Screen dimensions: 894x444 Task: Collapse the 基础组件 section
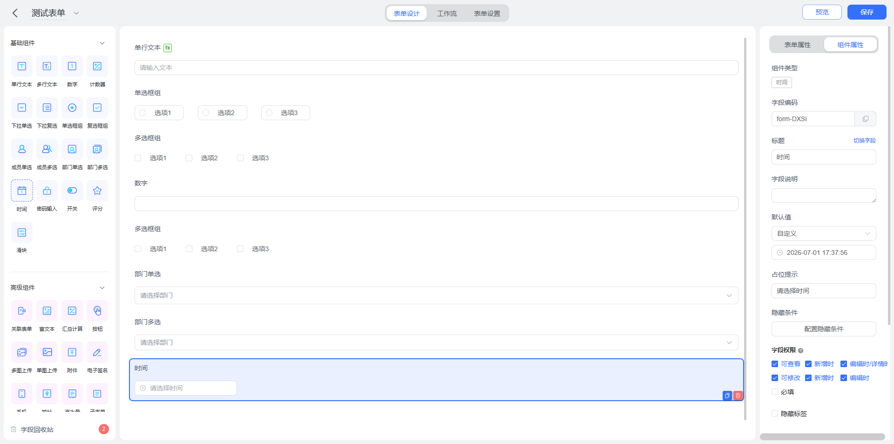[102, 43]
